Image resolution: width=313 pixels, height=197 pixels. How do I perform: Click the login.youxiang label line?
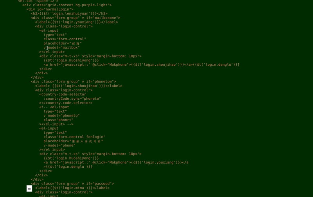coord(76,22)
